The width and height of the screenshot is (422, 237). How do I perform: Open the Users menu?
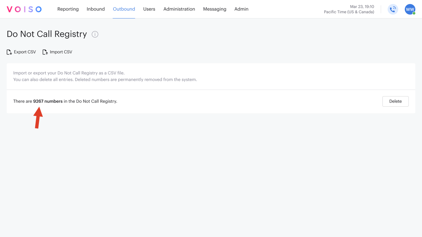pos(149,9)
